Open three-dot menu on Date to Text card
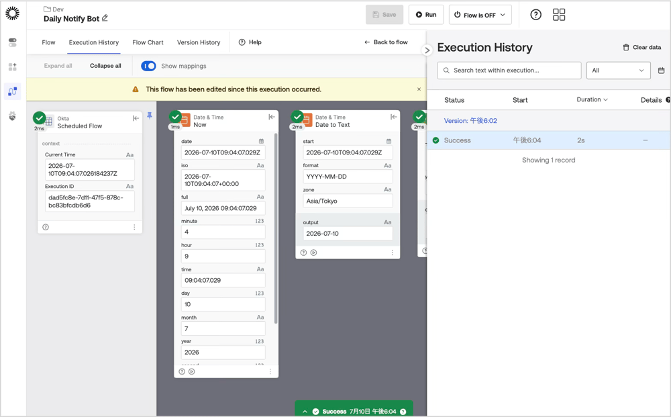This screenshot has width=671, height=417. (x=392, y=252)
